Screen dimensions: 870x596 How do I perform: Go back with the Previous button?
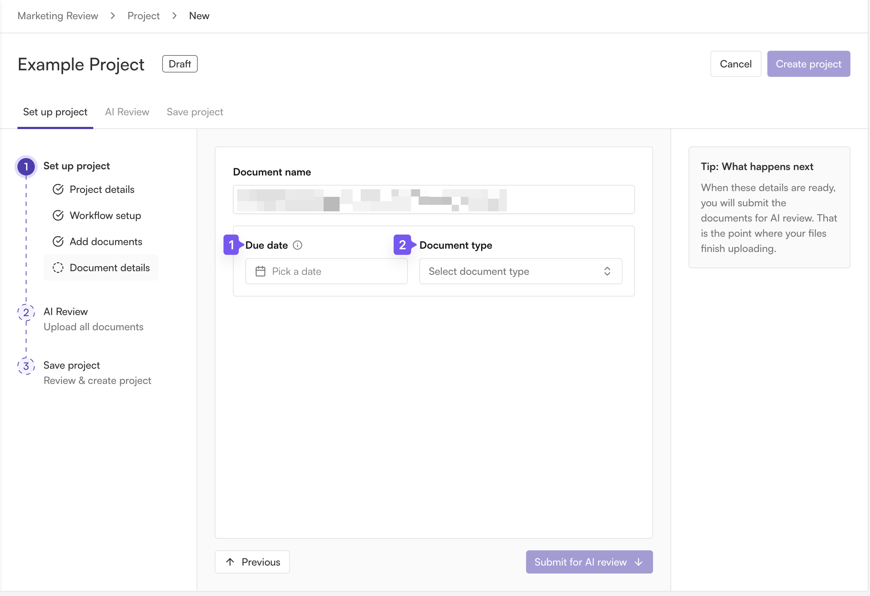252,562
